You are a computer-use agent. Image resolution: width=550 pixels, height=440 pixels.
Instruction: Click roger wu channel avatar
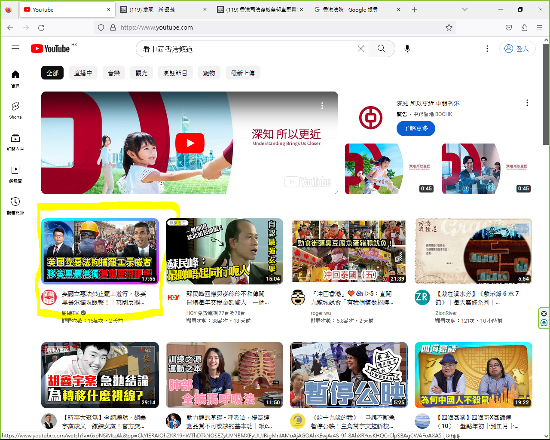(x=298, y=297)
